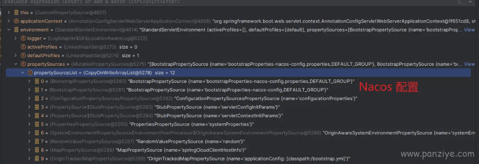This screenshot has width=479, height=164.
Task: Expand the applicationContext variable node
Action: point(9,21)
